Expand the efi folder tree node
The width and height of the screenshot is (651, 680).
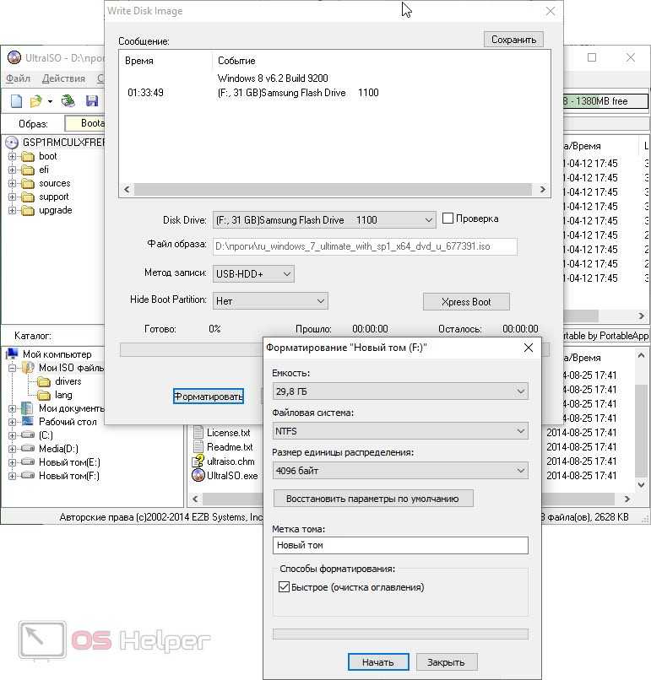coord(12,170)
